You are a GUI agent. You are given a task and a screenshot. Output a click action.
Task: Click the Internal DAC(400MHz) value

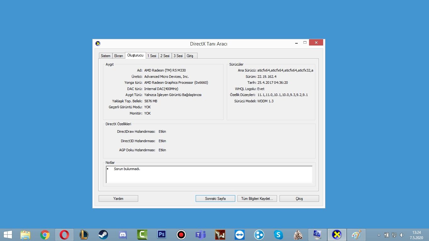tap(161, 89)
